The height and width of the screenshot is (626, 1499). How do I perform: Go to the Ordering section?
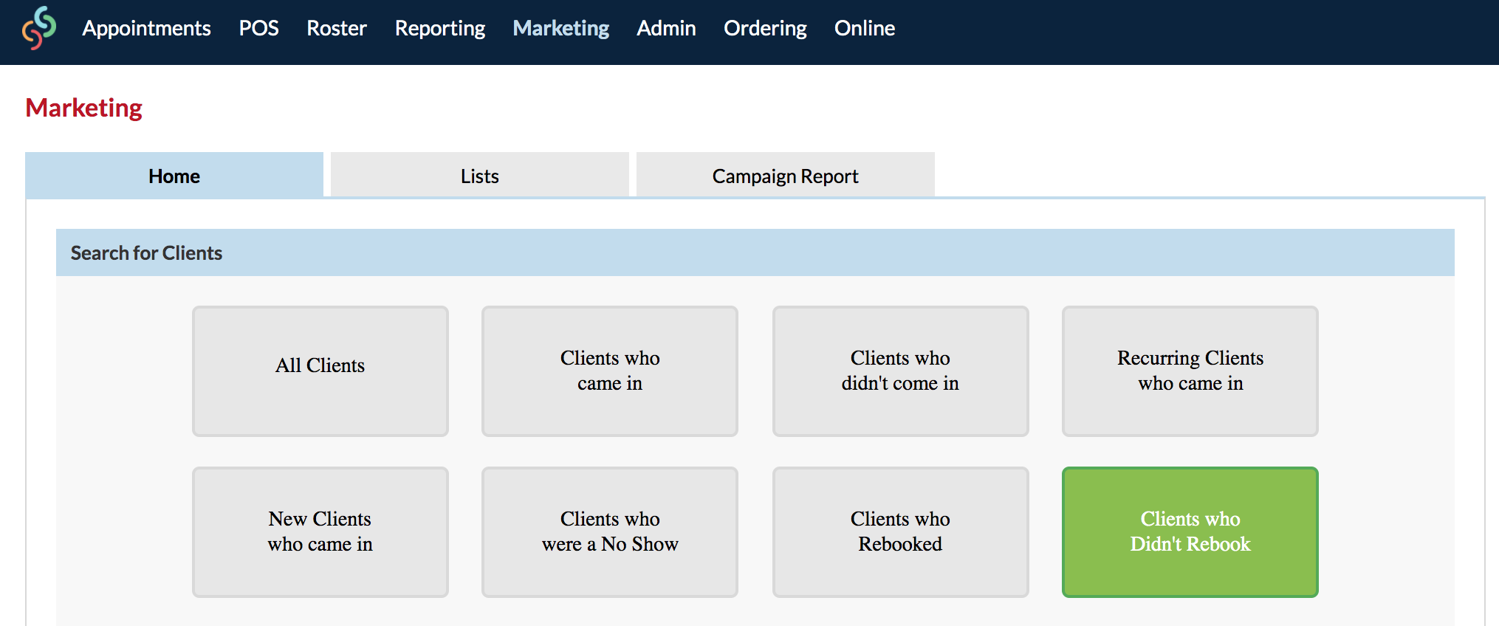coord(765,28)
